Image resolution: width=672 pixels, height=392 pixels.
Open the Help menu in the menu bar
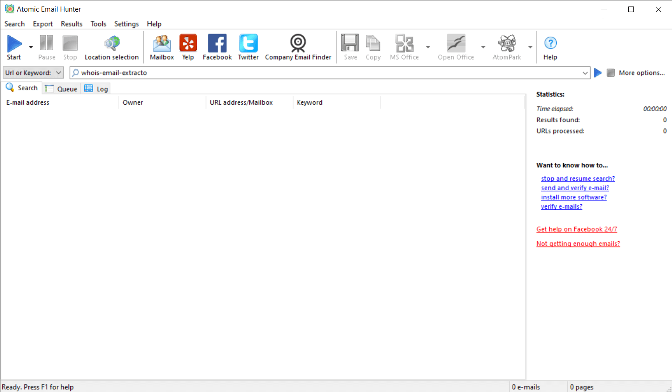[x=154, y=24]
